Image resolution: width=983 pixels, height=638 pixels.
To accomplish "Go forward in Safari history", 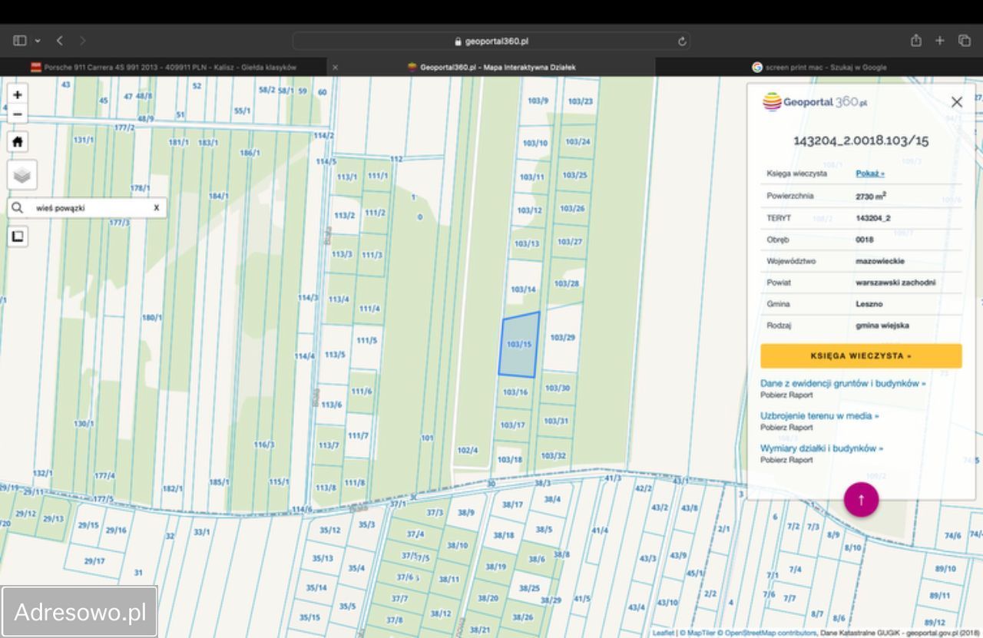I will [82, 41].
